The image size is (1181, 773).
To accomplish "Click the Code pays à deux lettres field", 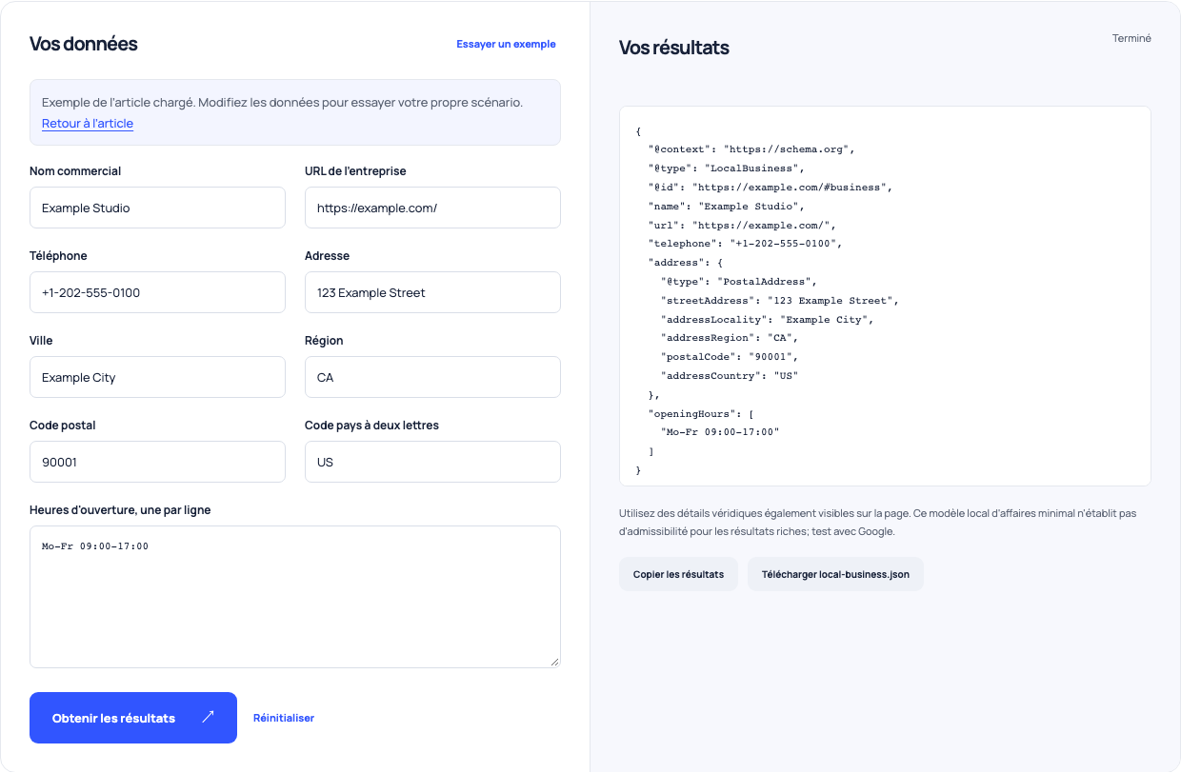I will point(432,462).
